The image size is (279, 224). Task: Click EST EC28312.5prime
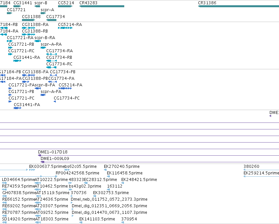[x=86, y=183]
